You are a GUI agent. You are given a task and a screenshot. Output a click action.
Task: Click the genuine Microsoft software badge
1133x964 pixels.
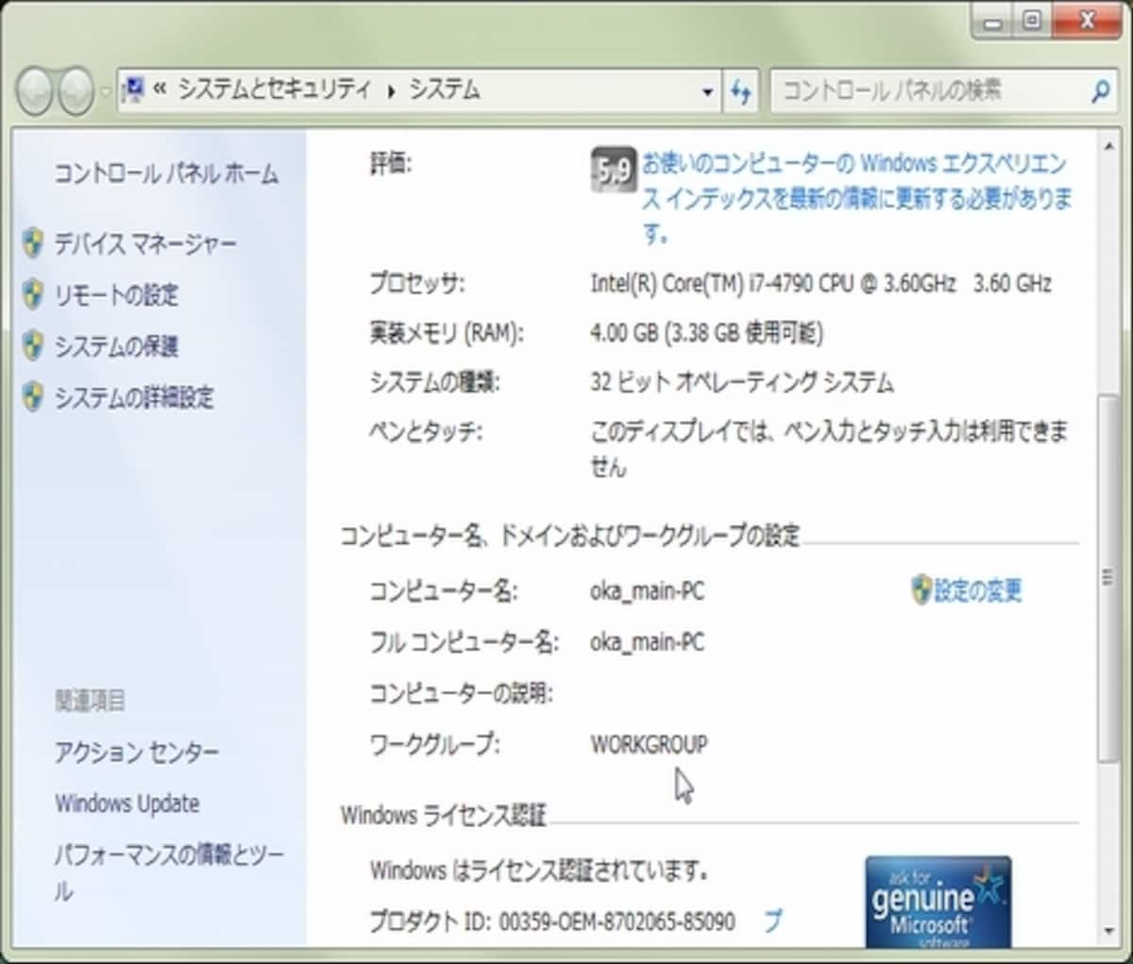point(938,902)
